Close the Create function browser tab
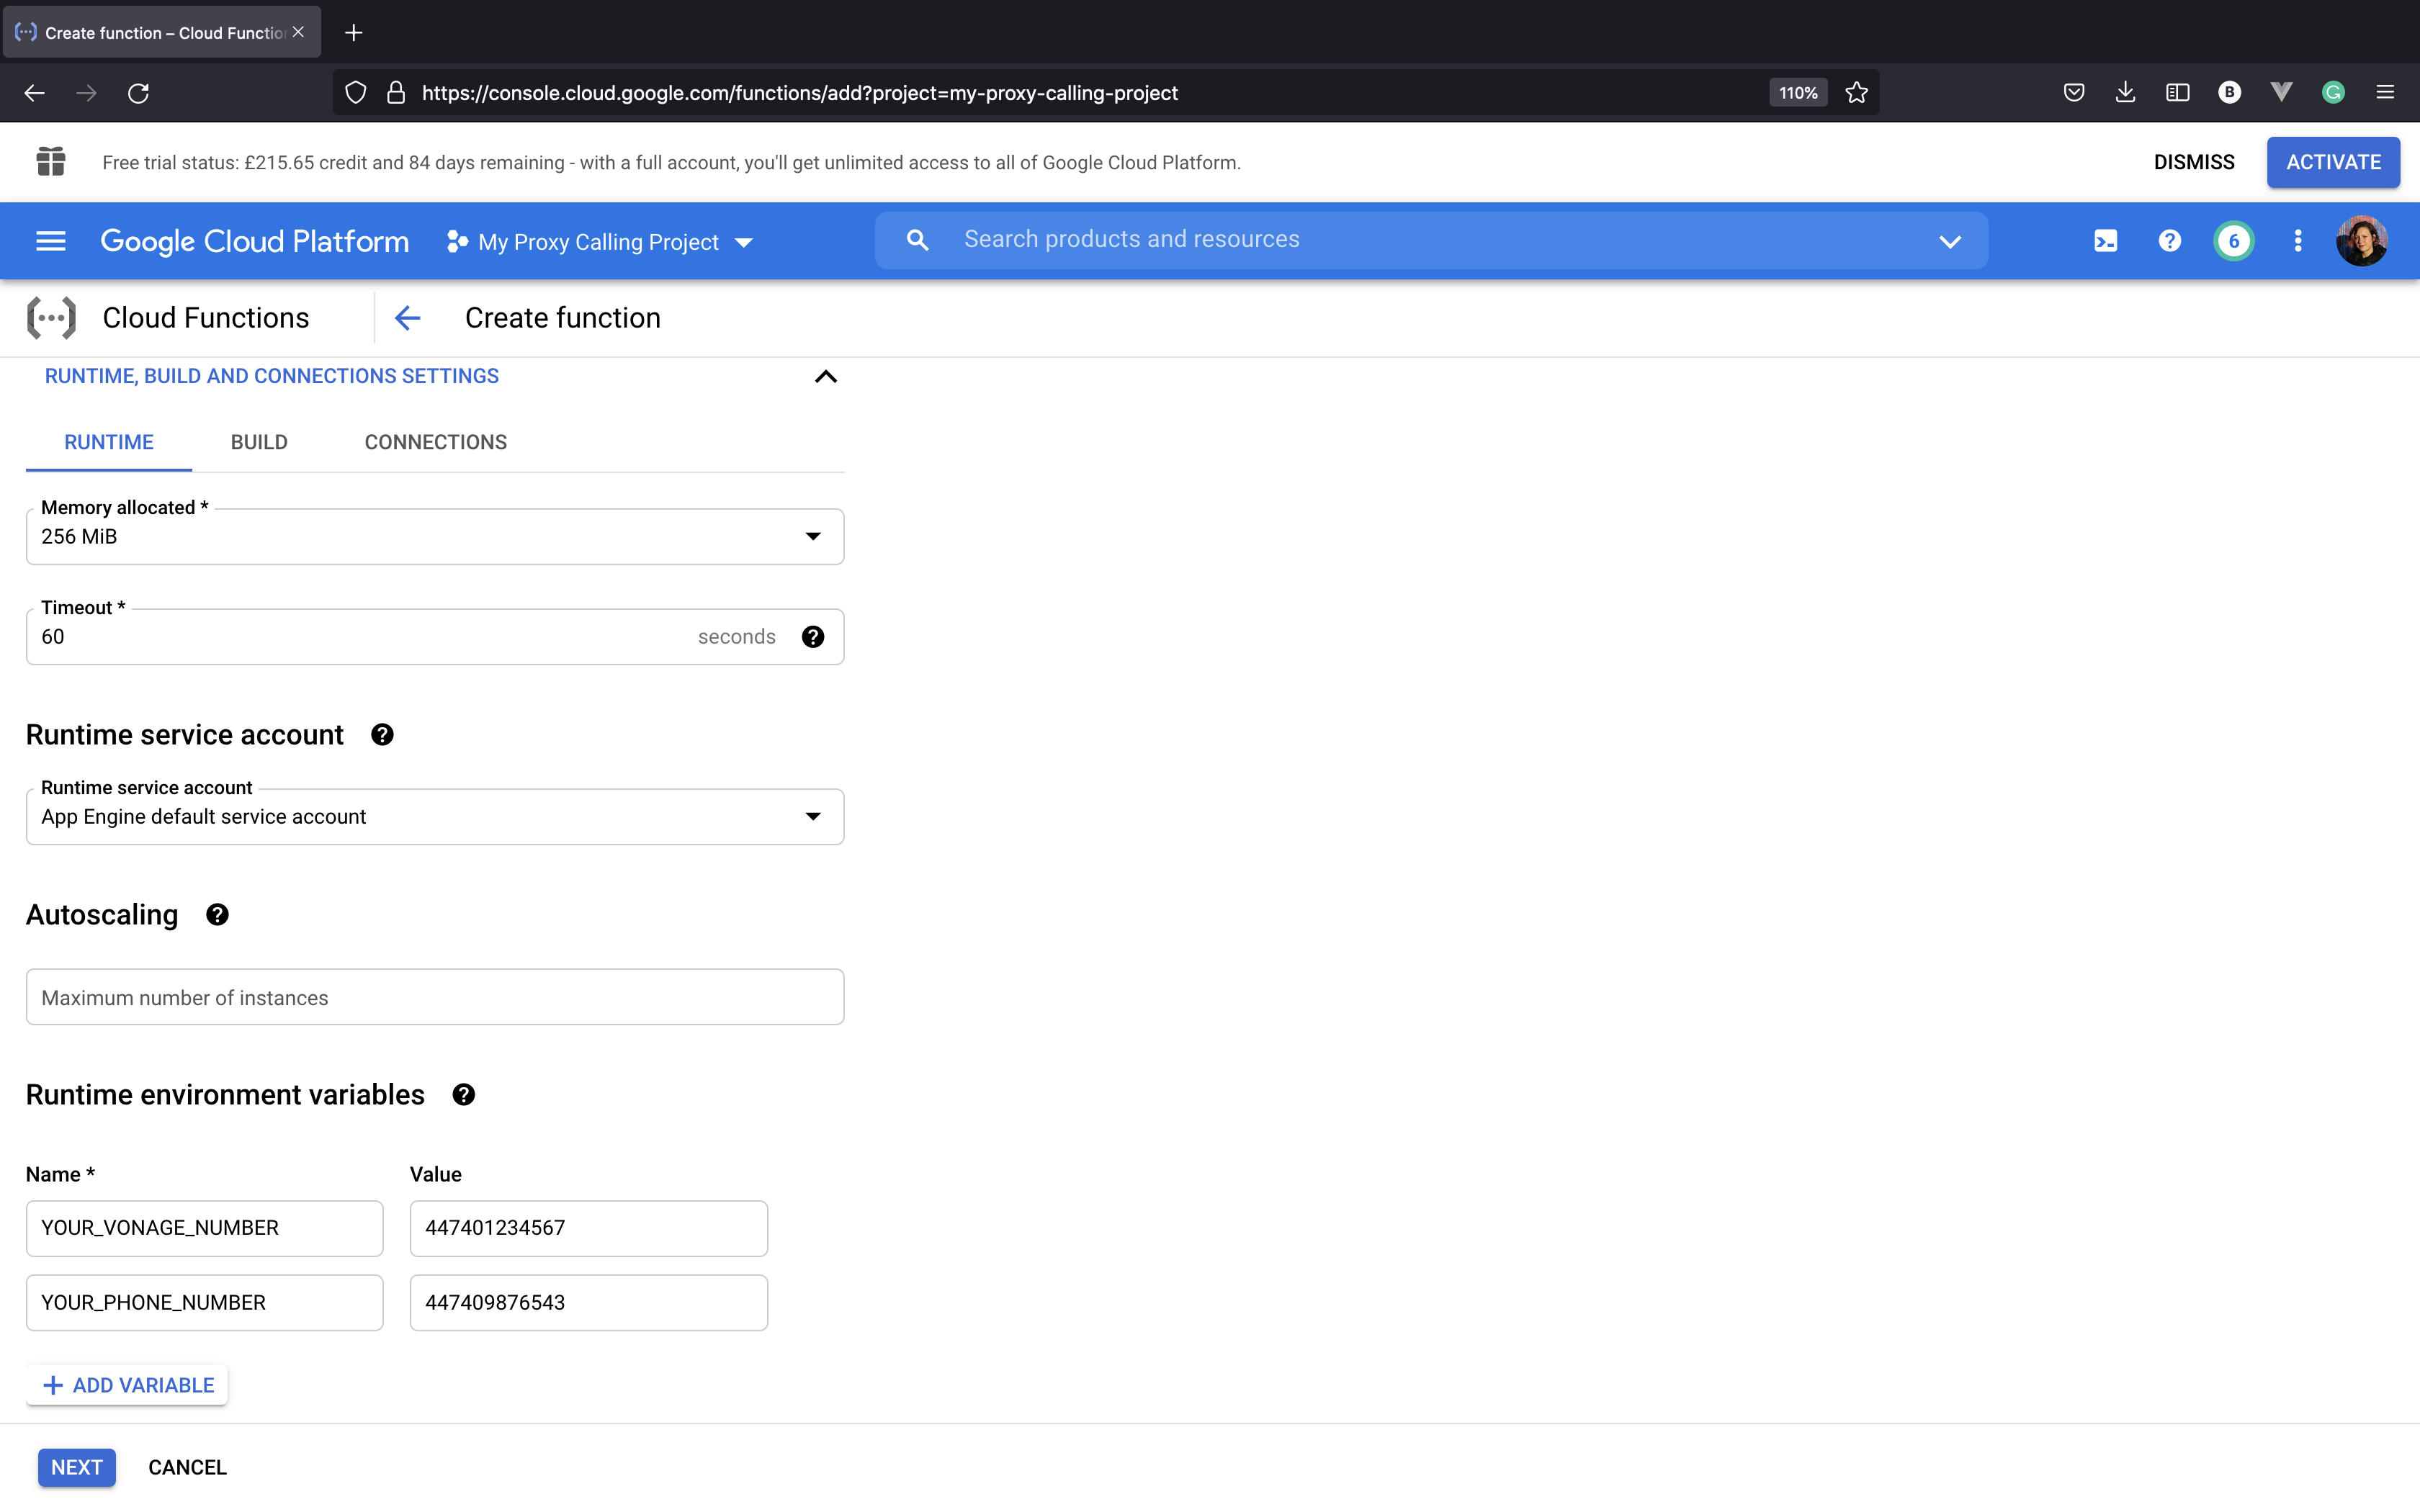This screenshot has width=2420, height=1512. click(x=298, y=32)
